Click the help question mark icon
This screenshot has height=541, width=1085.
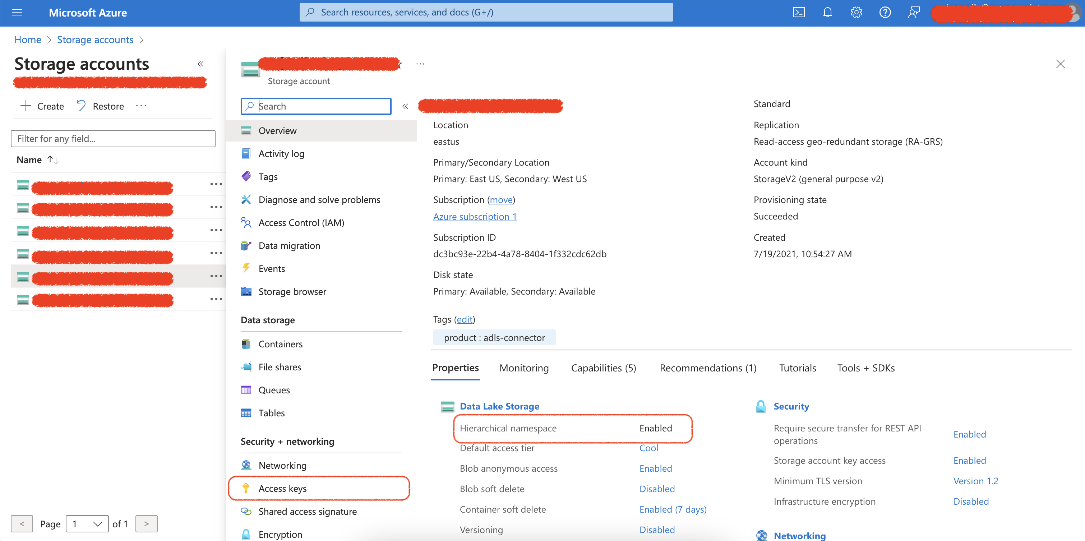885,12
